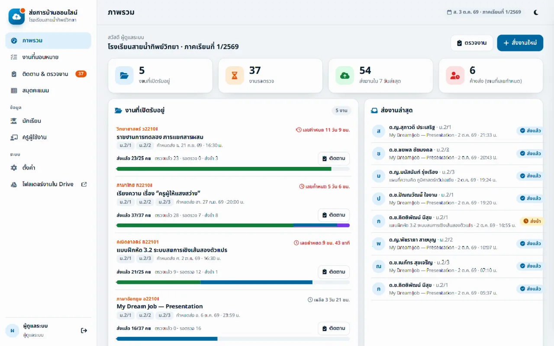Open ภาพรวม in the sidebar

tap(48, 41)
